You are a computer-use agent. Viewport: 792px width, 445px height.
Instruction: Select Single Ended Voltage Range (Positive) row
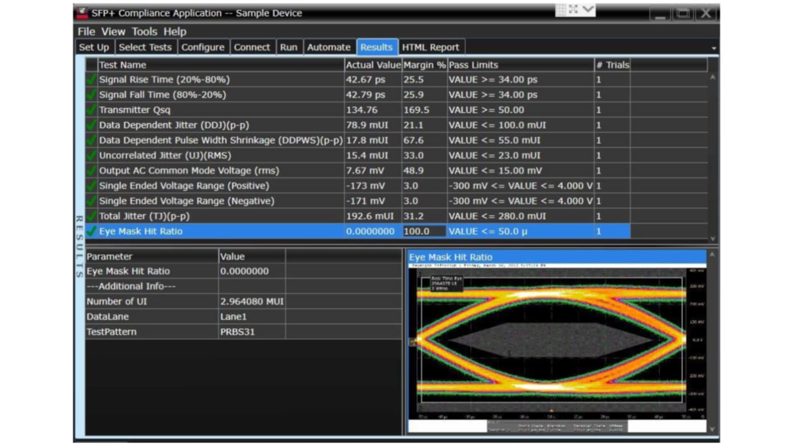[358, 185]
